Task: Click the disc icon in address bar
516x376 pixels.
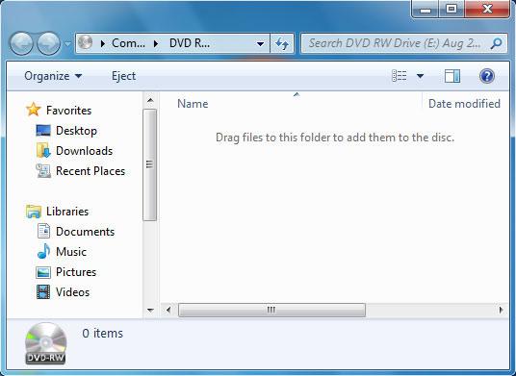Action: (x=86, y=42)
